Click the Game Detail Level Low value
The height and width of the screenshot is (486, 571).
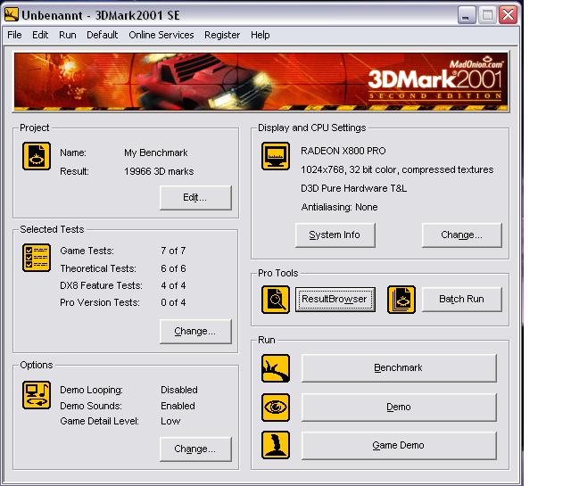click(170, 421)
